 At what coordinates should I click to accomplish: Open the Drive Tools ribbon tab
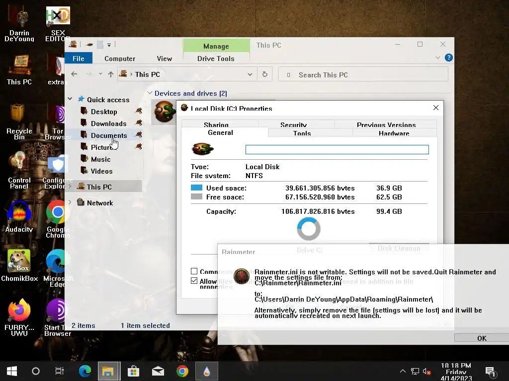pyautogui.click(x=216, y=59)
